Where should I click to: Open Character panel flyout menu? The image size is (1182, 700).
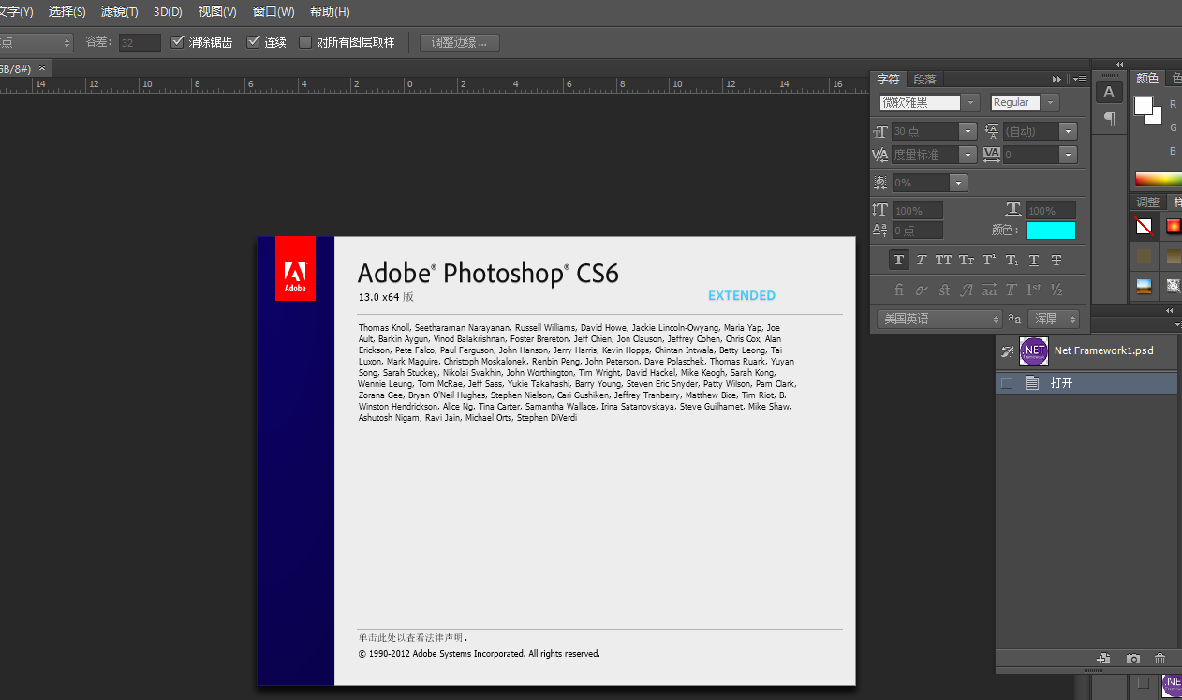(x=1079, y=79)
